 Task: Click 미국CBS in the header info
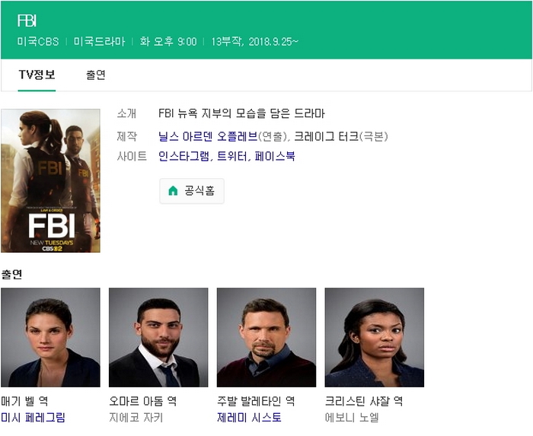pyautogui.click(x=38, y=42)
